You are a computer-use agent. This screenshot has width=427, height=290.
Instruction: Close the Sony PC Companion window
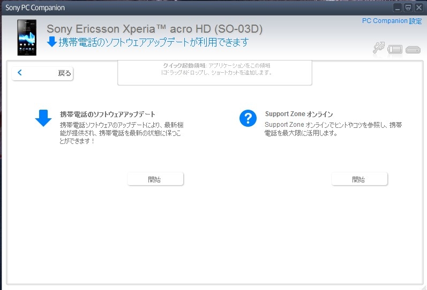(418, 7)
